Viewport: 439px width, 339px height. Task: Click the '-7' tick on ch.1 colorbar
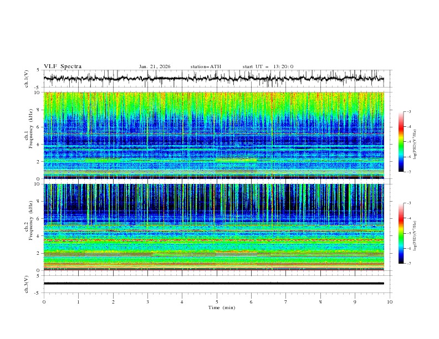(x=409, y=172)
